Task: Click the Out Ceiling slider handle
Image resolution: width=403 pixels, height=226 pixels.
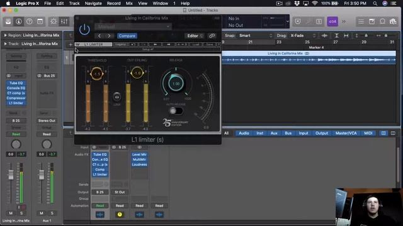Action: click(137, 73)
